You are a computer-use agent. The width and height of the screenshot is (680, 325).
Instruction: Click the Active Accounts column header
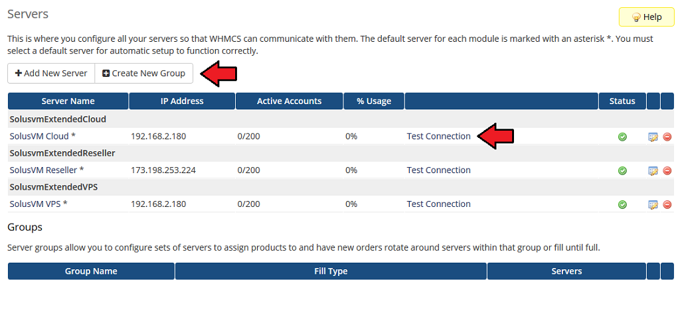tap(290, 101)
